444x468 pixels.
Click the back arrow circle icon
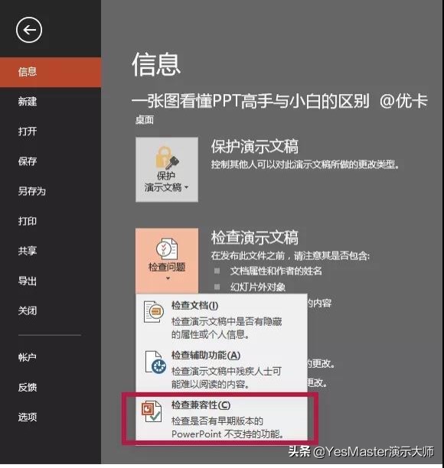pos(29,30)
